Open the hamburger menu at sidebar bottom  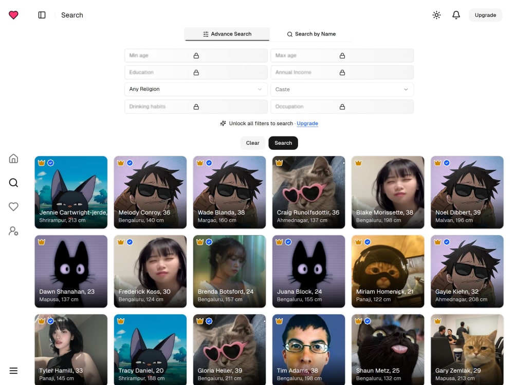tap(13, 371)
